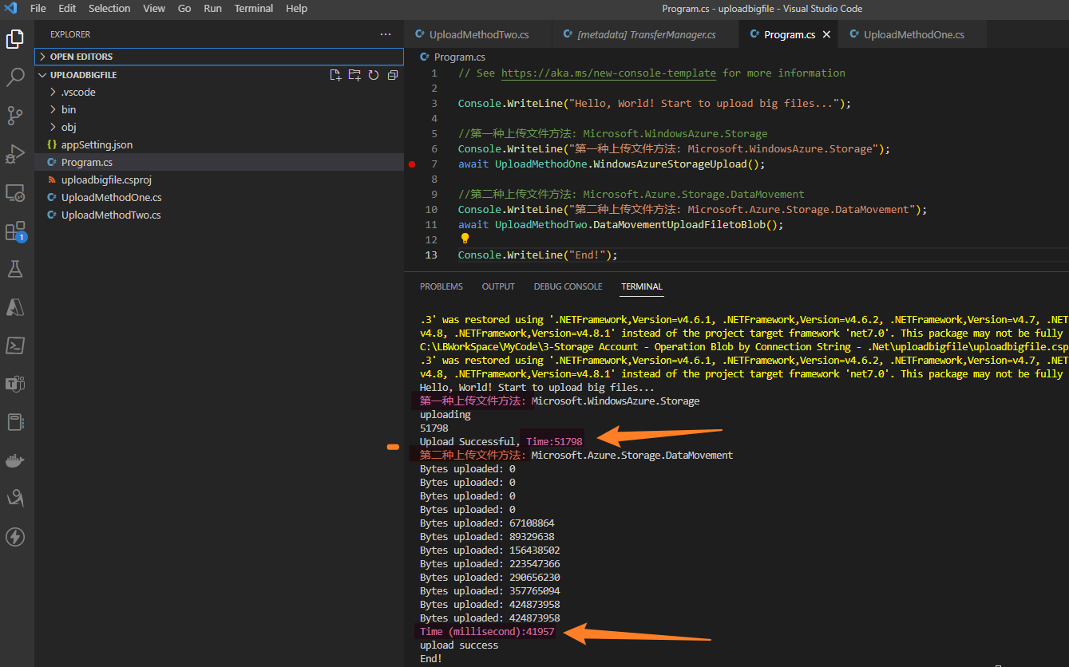Close the Program.cs editor tab
This screenshot has height=667, width=1069.
826,35
